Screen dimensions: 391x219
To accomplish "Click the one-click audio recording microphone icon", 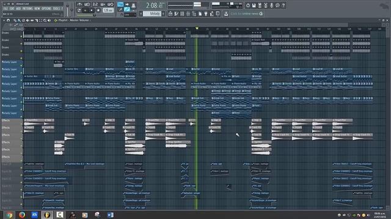I will [x=271, y=5].
